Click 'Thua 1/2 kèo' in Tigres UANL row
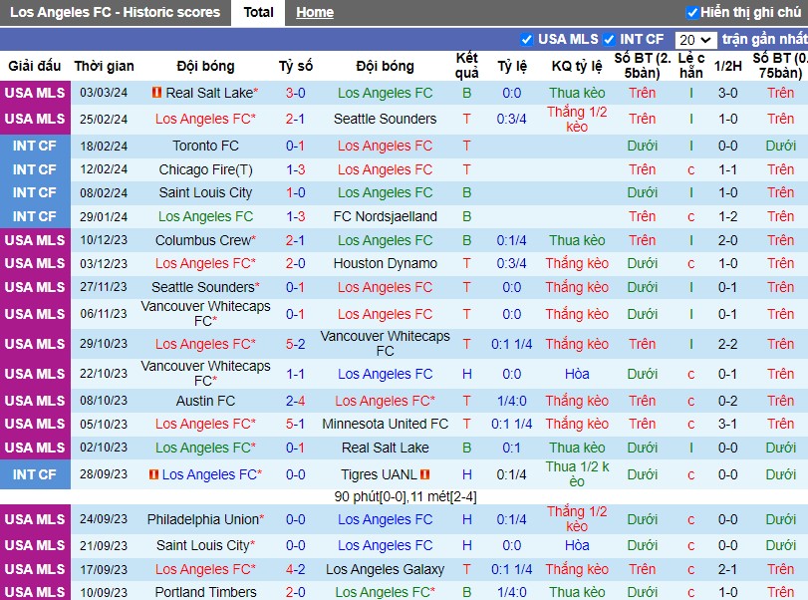Screen dimensions: 808x600 coord(577,474)
